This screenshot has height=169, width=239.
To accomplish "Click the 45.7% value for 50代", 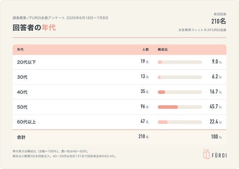I will (215, 106).
